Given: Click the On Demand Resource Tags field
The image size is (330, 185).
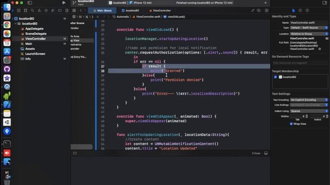Looking at the screenshot, I should coord(300,63).
